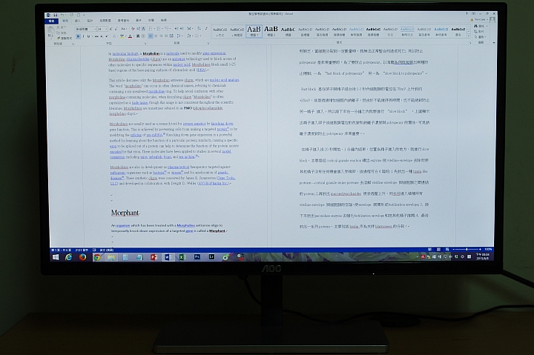Click the "Morphant" heading text
Viewport: 534px width, 355px height.
pyautogui.click(x=125, y=213)
